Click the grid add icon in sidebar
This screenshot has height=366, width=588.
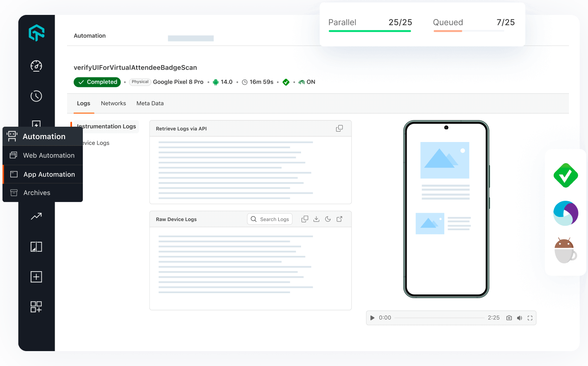point(36,307)
